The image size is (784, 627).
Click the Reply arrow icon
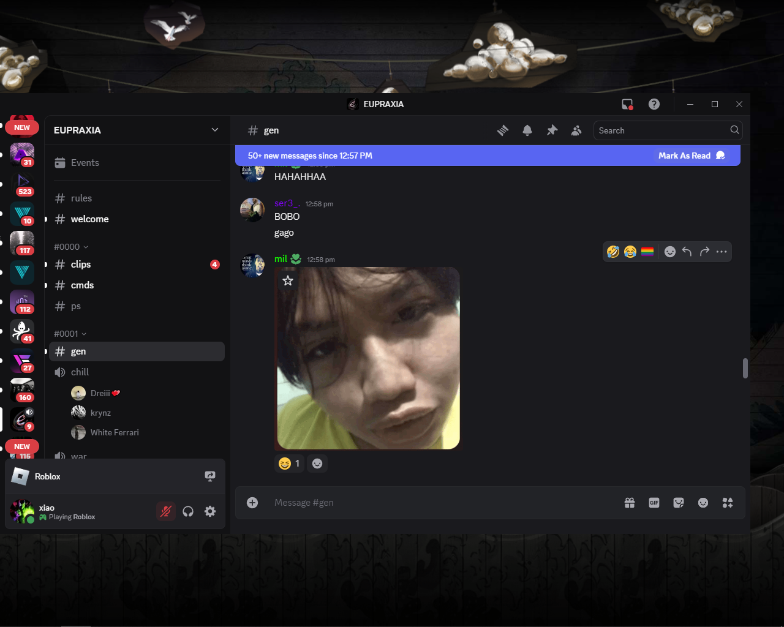click(687, 252)
